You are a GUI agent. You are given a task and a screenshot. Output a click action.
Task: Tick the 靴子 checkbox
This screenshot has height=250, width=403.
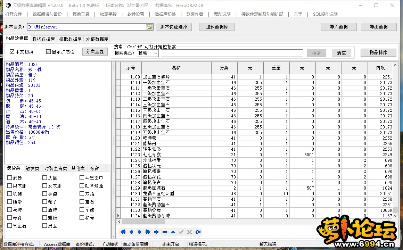[x=44, y=202]
